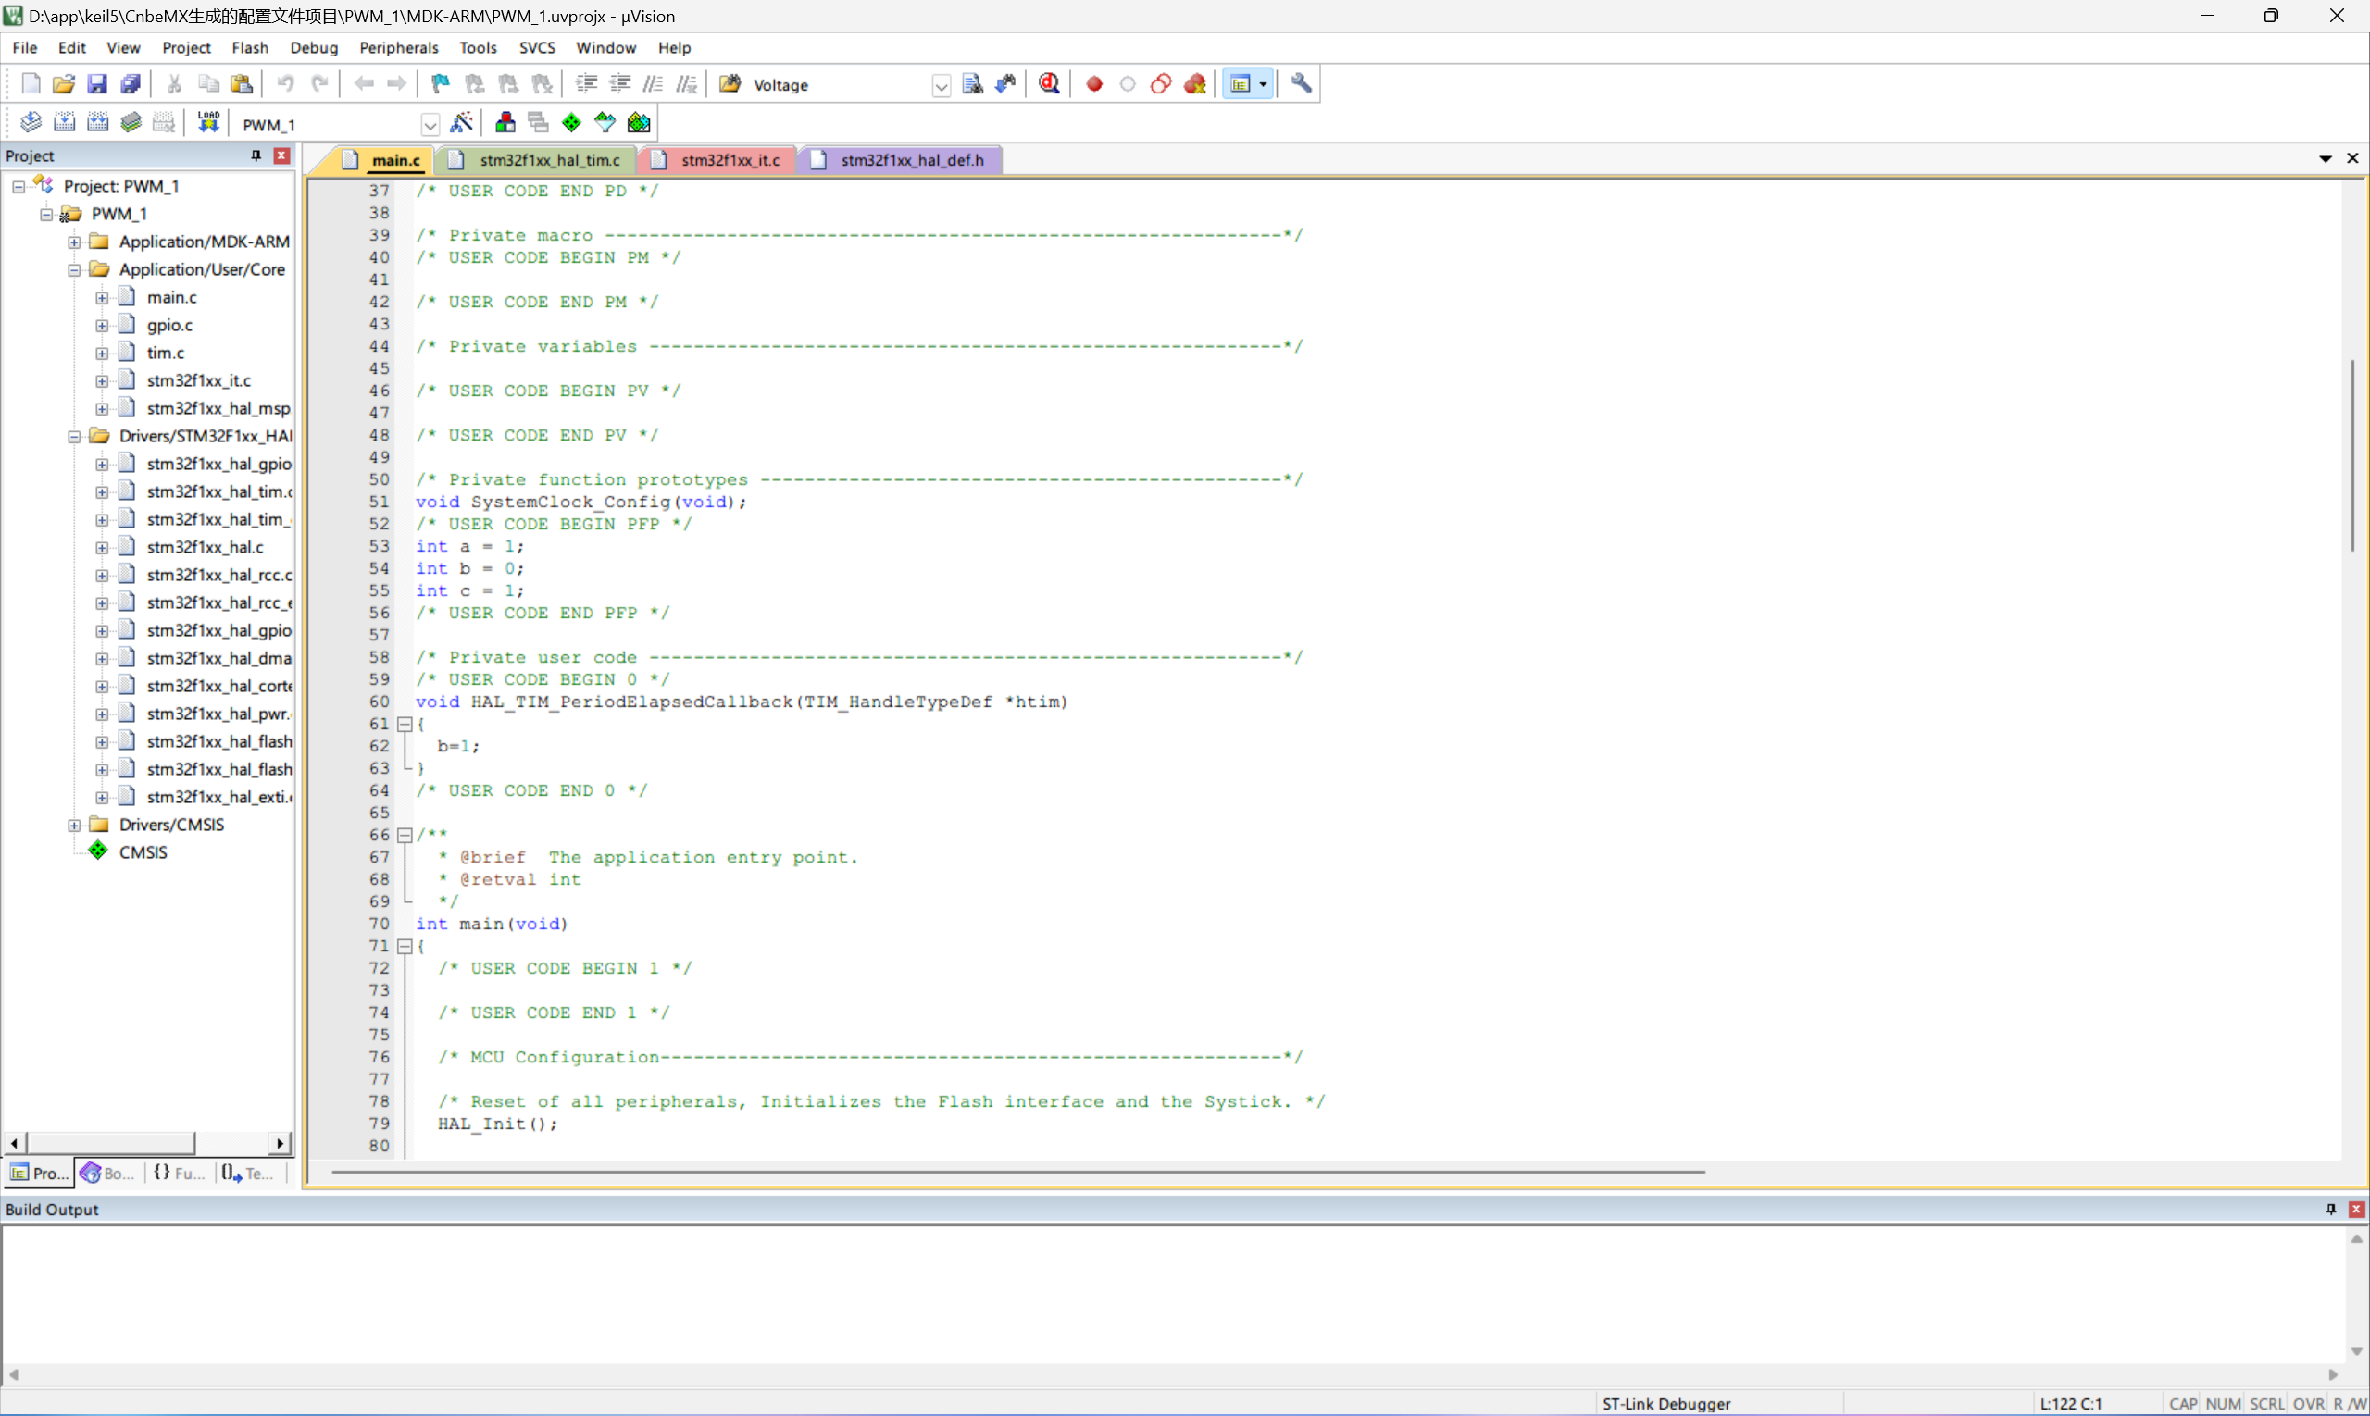Viewport: 2370px width, 1416px height.
Task: Expand Application/MDK-ARM folder
Action: pos(73,242)
